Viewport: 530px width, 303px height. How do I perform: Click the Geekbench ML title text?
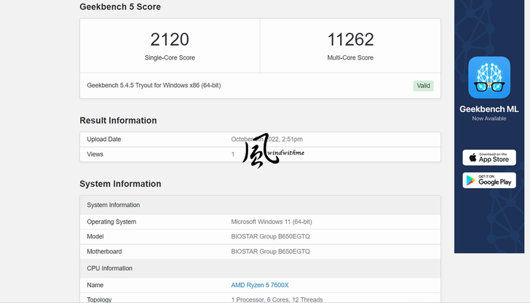pyautogui.click(x=489, y=109)
